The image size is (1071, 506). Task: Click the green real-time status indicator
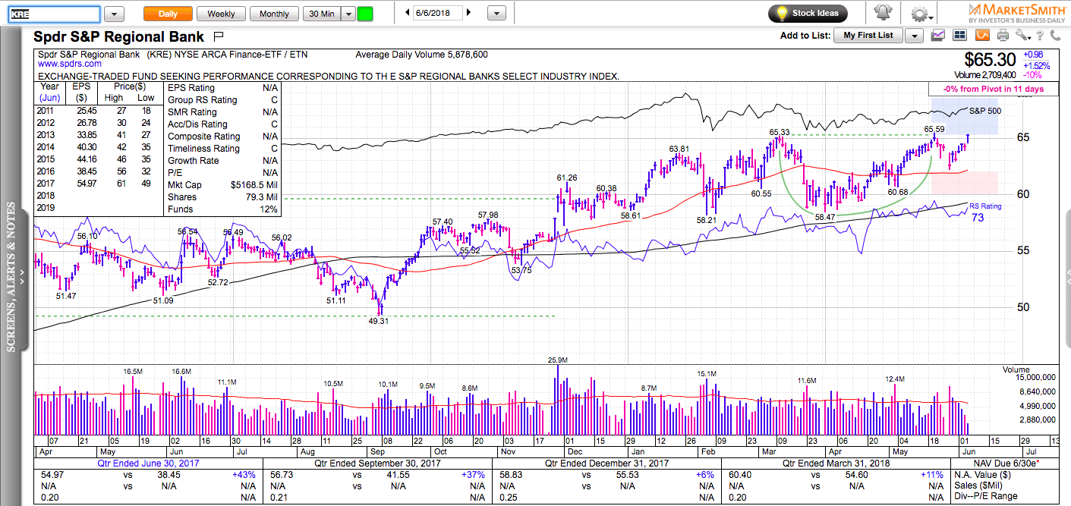click(365, 14)
